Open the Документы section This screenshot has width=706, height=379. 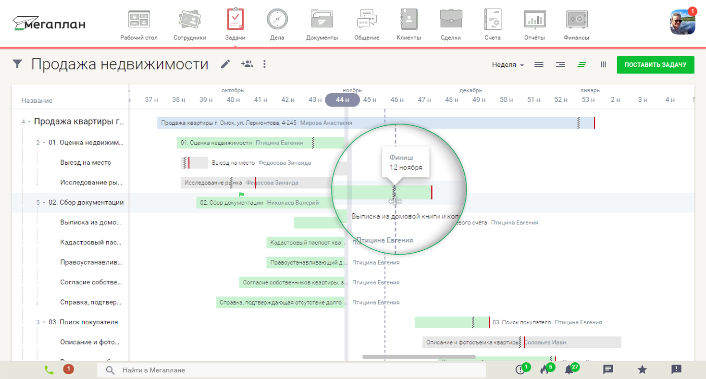[322, 25]
